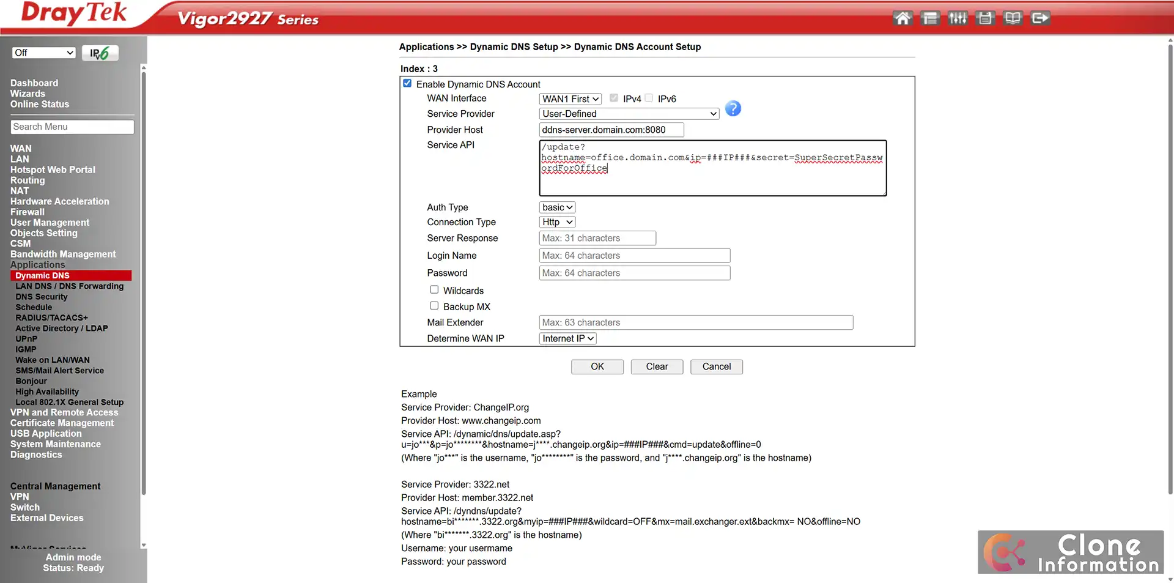Click the blue help question mark icon
The height and width of the screenshot is (583, 1174).
coord(733,109)
